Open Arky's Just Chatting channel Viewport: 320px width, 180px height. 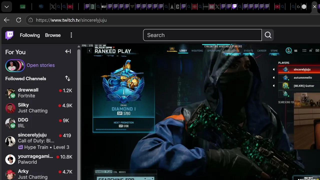(39, 174)
